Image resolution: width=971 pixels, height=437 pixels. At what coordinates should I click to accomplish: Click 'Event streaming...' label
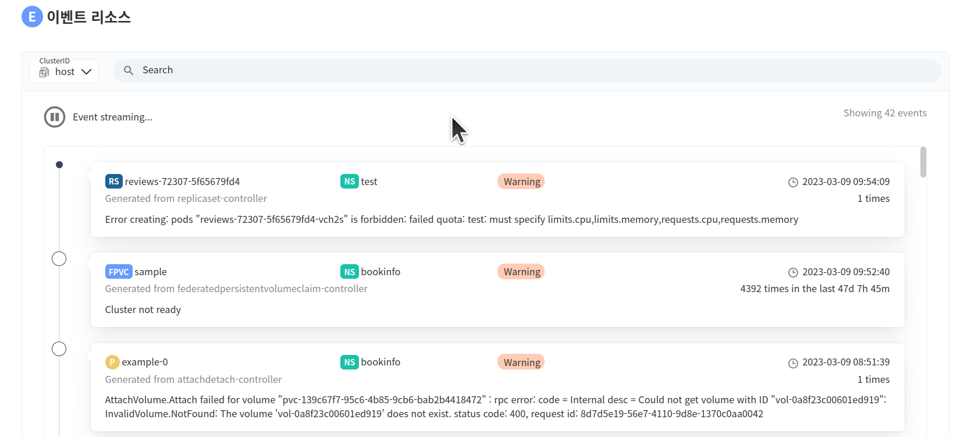click(x=112, y=117)
